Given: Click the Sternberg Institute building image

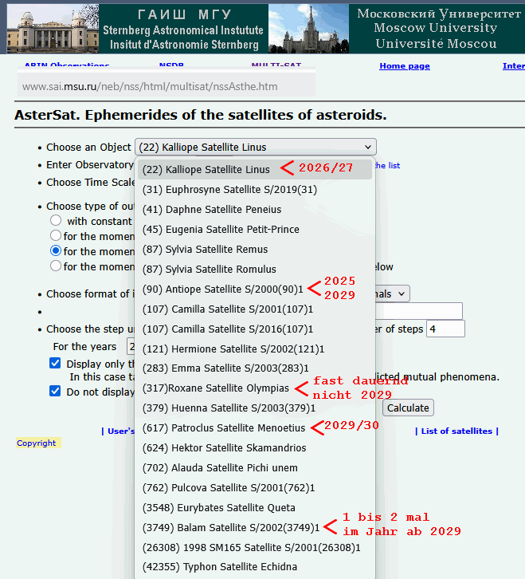Looking at the screenshot, I should point(51,27).
